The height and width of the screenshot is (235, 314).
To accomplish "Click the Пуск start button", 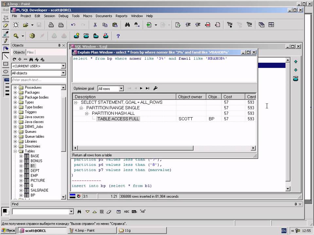I will pos(9,231).
